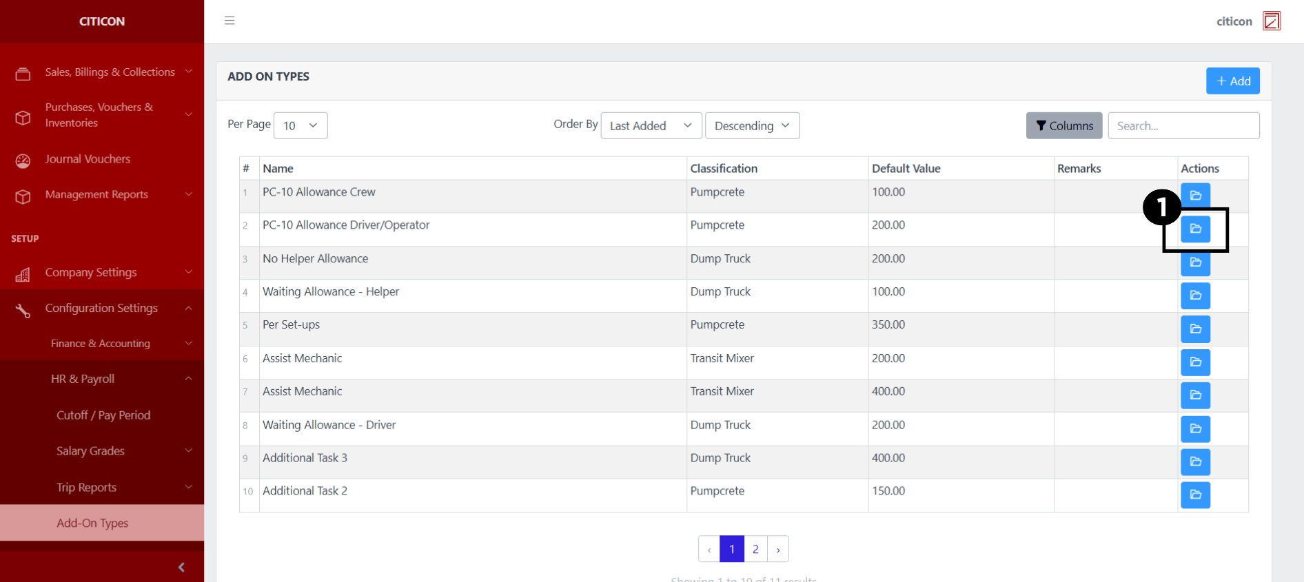
Task: Open folder action for Per Set-ups row
Action: point(1195,329)
